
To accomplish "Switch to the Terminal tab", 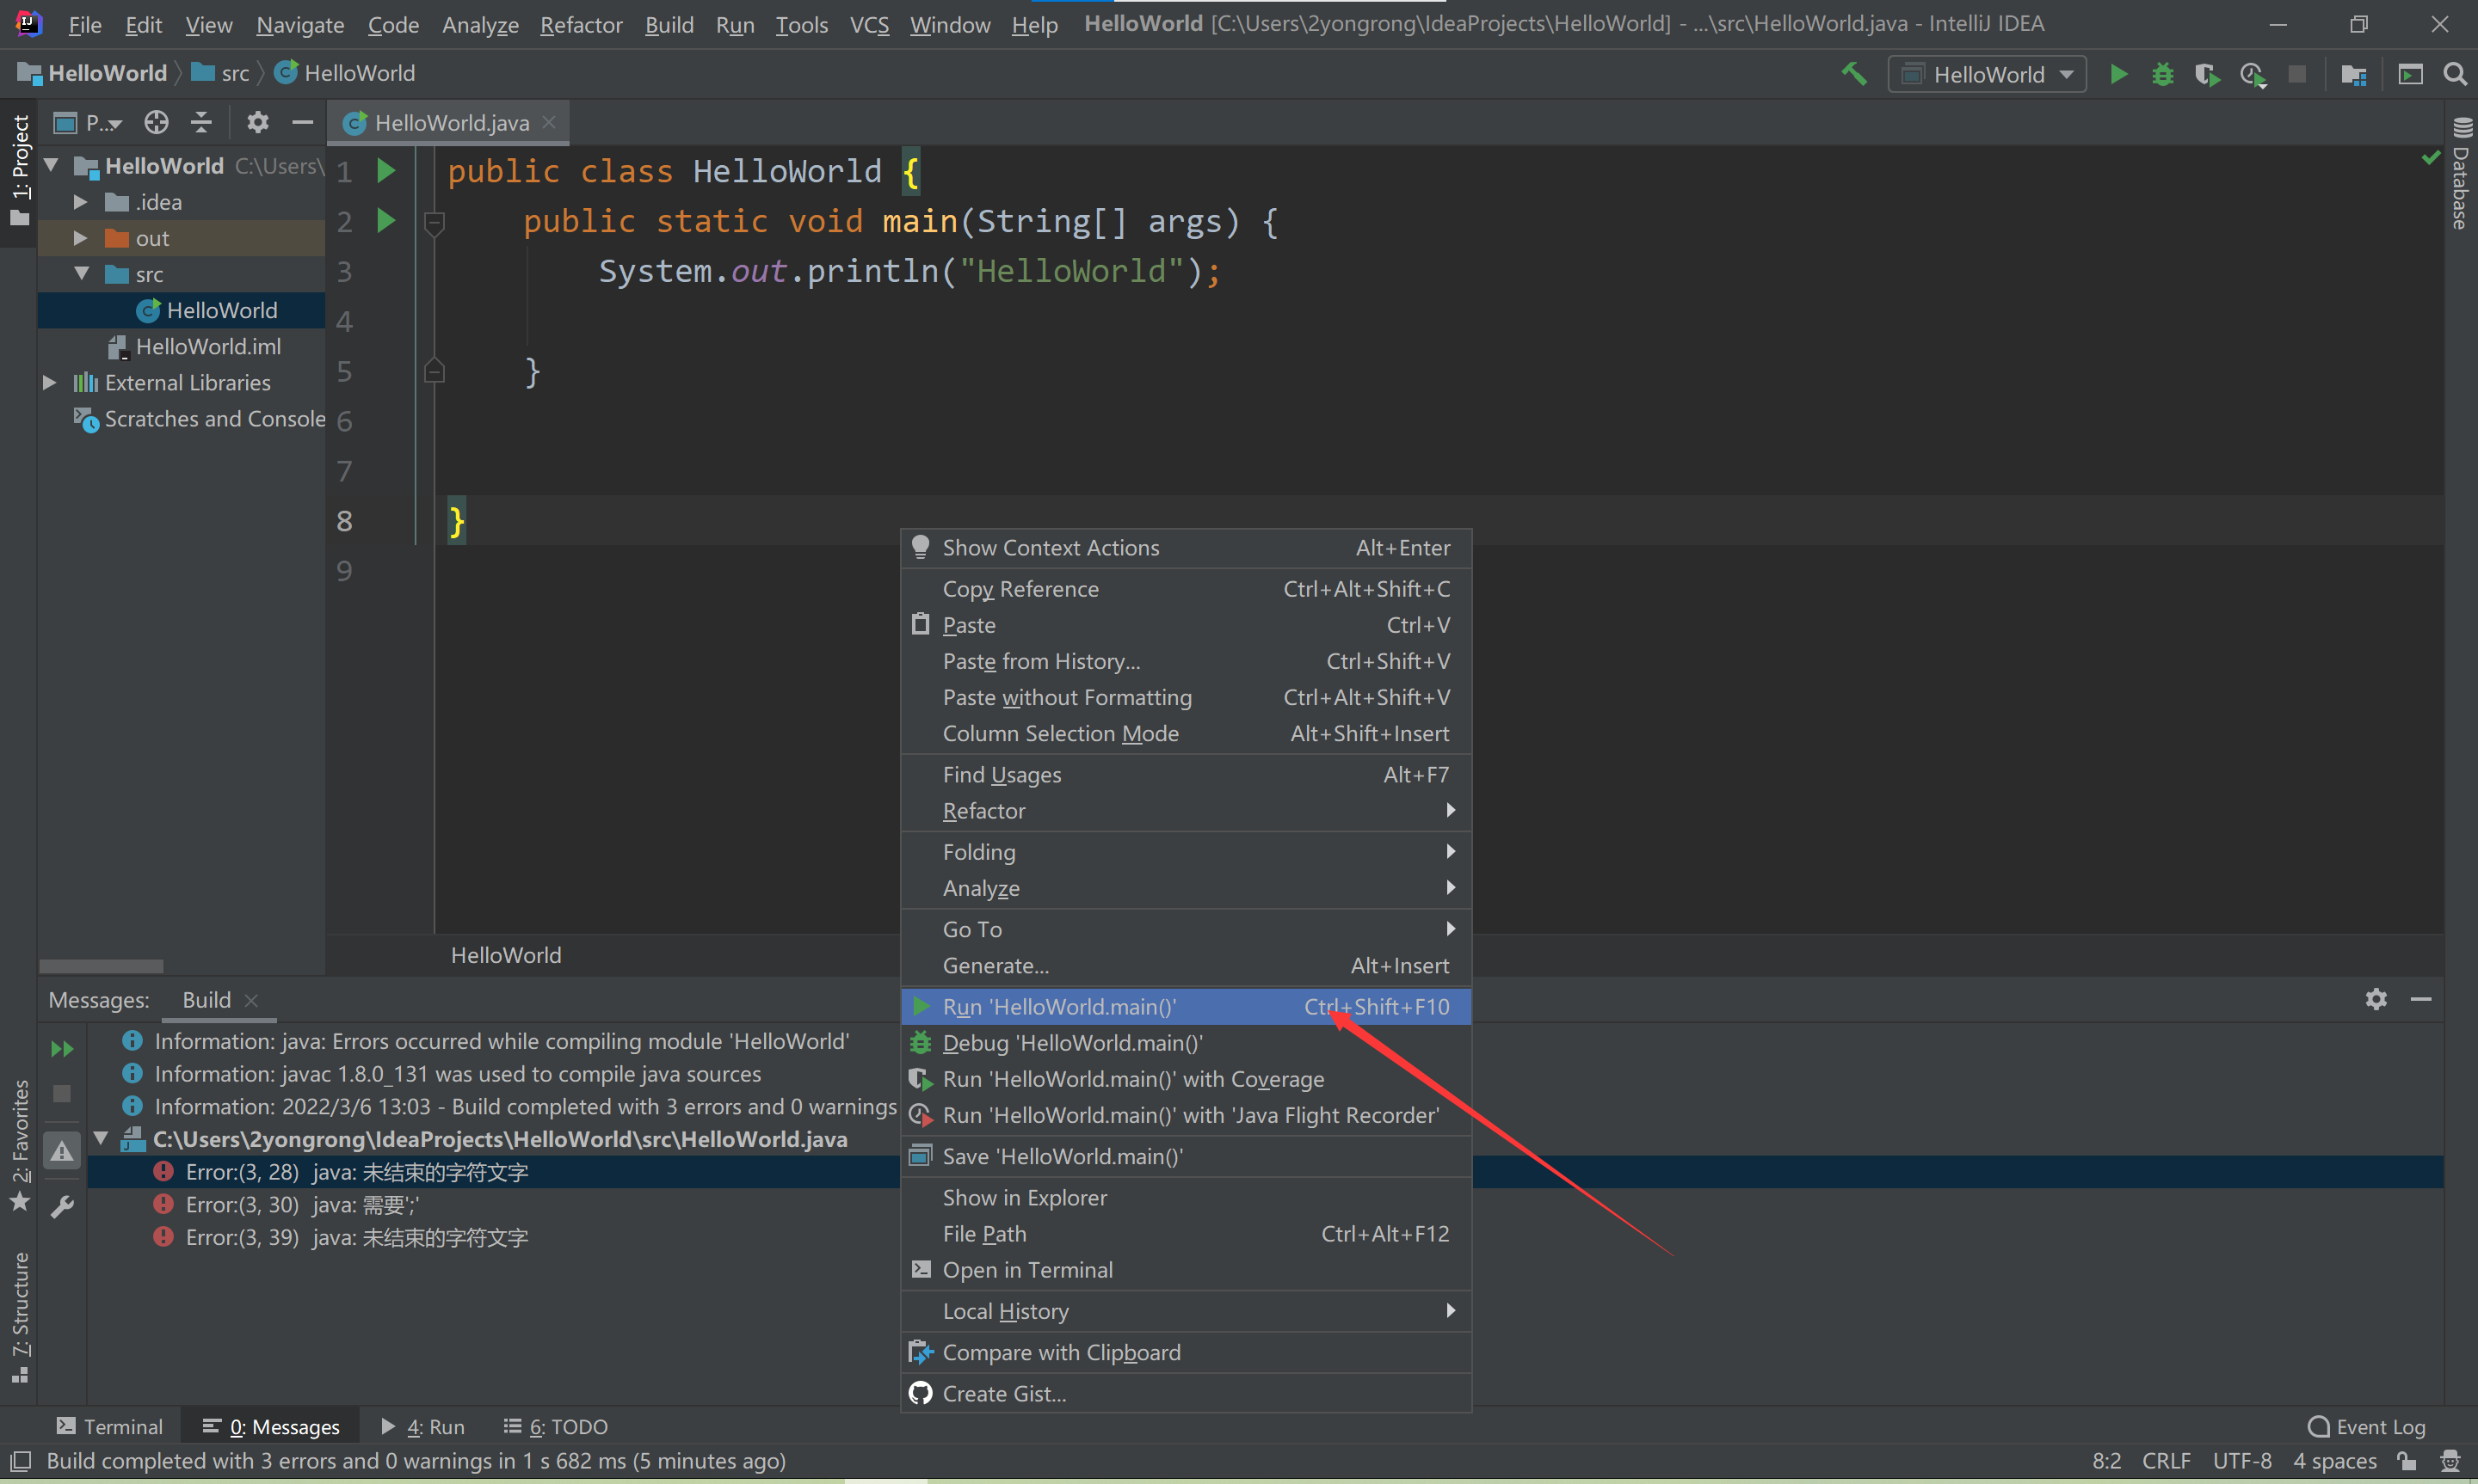I will coord(110,1426).
